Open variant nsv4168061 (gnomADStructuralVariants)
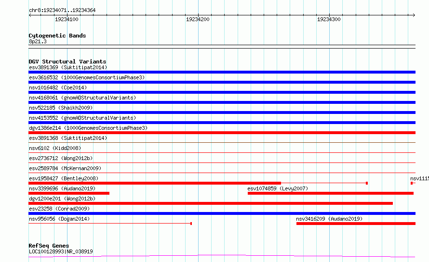 point(82,98)
